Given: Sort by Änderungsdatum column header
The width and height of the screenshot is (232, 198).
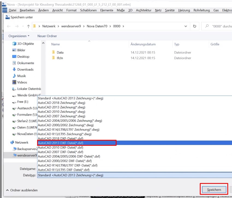Looking at the screenshot, I should coord(143,44).
